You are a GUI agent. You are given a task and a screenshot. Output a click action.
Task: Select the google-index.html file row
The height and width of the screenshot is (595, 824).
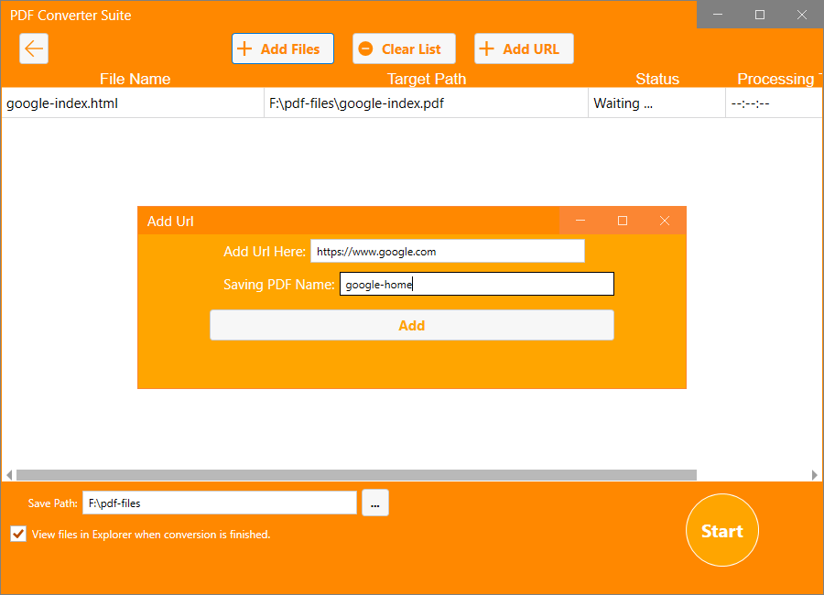tap(133, 103)
